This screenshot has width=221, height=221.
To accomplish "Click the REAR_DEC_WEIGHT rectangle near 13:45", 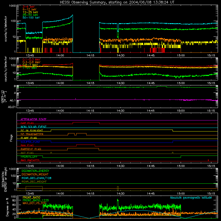I will 34,188.
